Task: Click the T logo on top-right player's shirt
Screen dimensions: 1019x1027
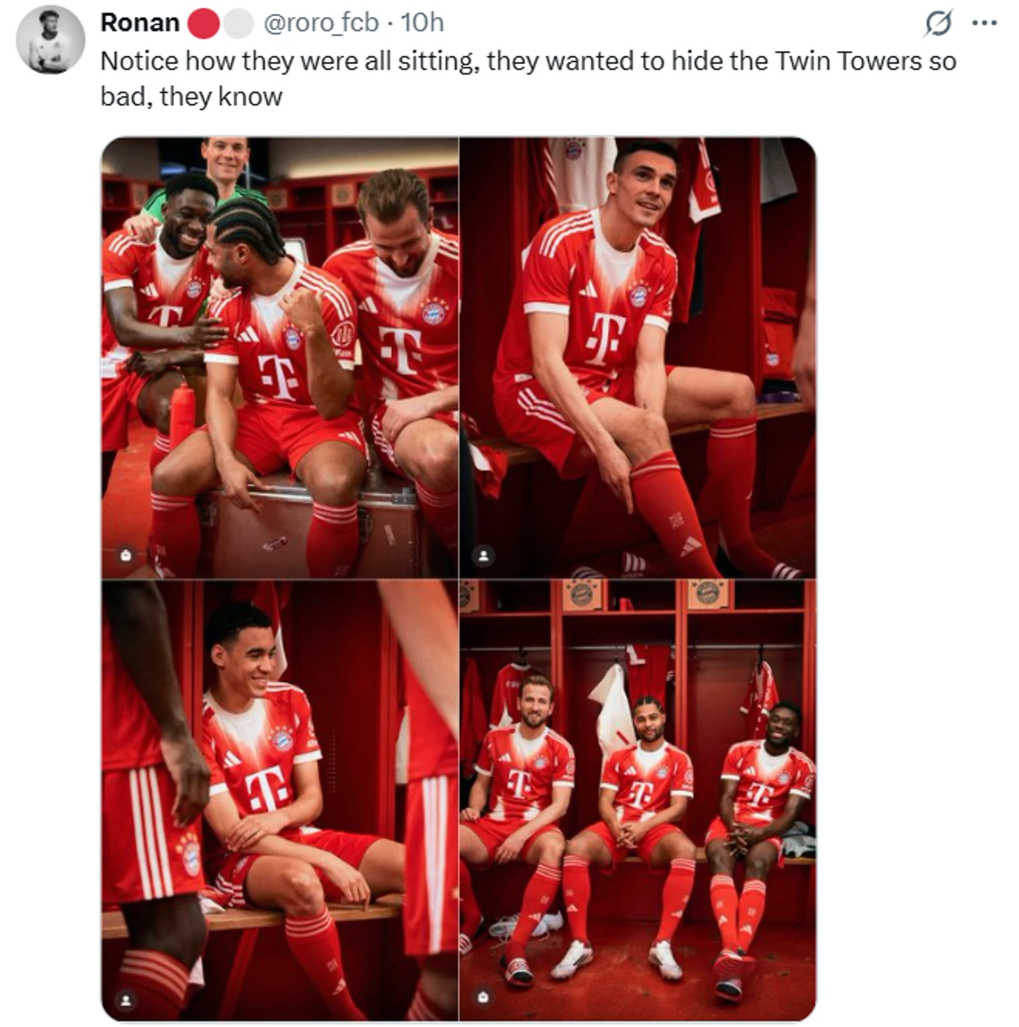Action: tap(604, 337)
